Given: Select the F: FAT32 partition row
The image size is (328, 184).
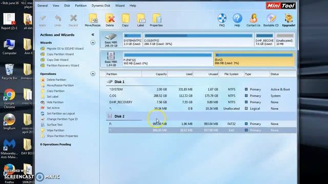Looking at the screenshot, I should coord(202,124).
